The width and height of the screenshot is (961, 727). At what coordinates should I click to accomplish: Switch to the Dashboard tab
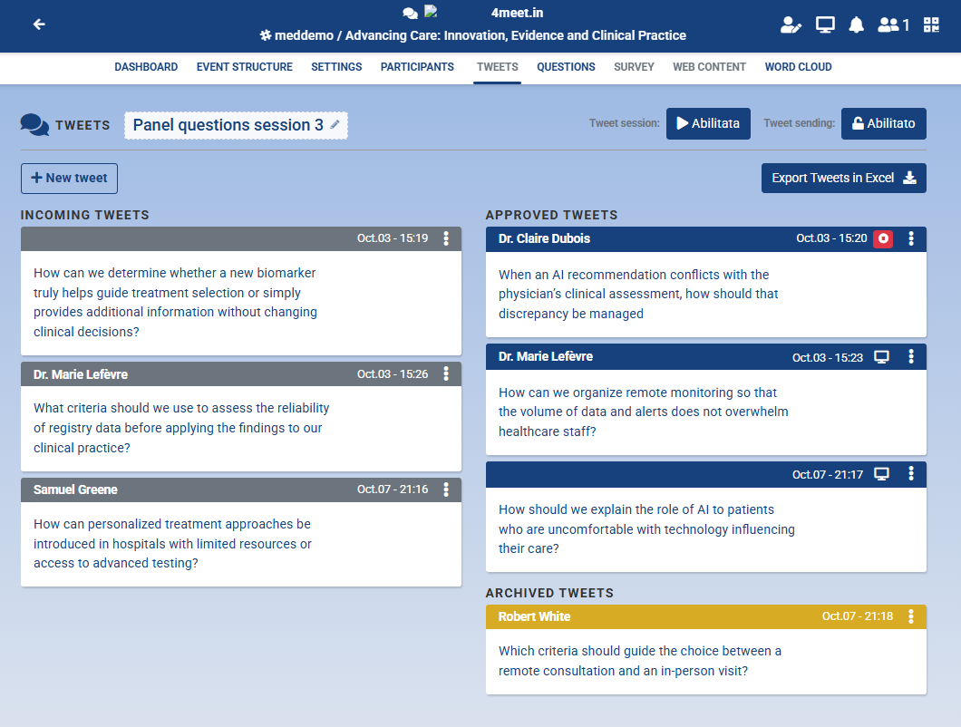pyautogui.click(x=146, y=67)
